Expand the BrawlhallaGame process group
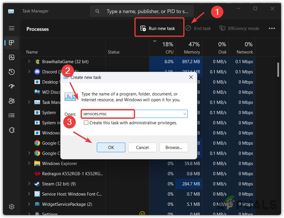Viewport: 284px width, 218px height. pyautogui.click(x=29, y=61)
